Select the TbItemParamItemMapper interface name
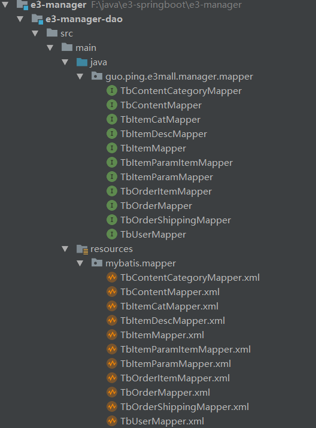The height and width of the screenshot is (428, 316). click(177, 163)
